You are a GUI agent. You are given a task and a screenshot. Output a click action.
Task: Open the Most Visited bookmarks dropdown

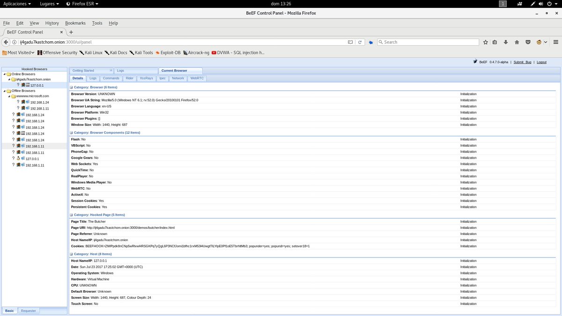tap(18, 53)
